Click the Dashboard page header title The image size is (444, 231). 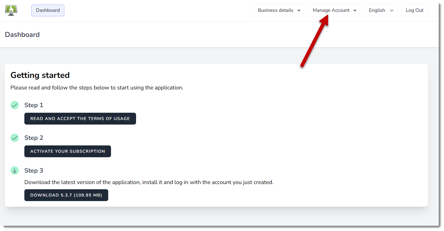[x=22, y=35]
